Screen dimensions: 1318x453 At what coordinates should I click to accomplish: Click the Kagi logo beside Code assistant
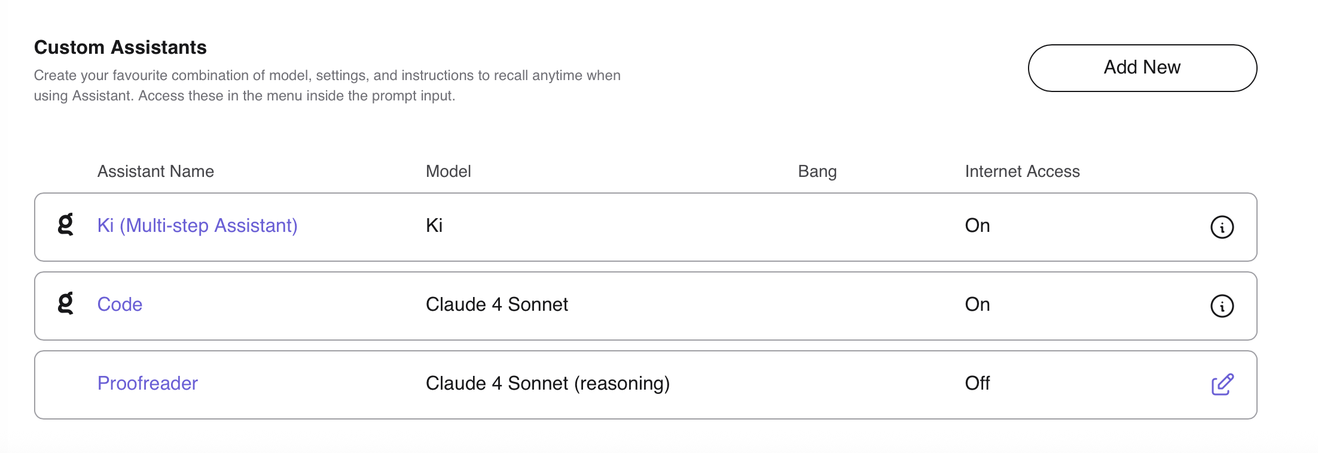(x=65, y=304)
